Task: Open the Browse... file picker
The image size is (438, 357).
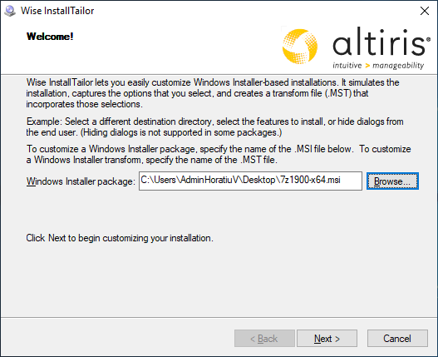Action: pyautogui.click(x=392, y=181)
